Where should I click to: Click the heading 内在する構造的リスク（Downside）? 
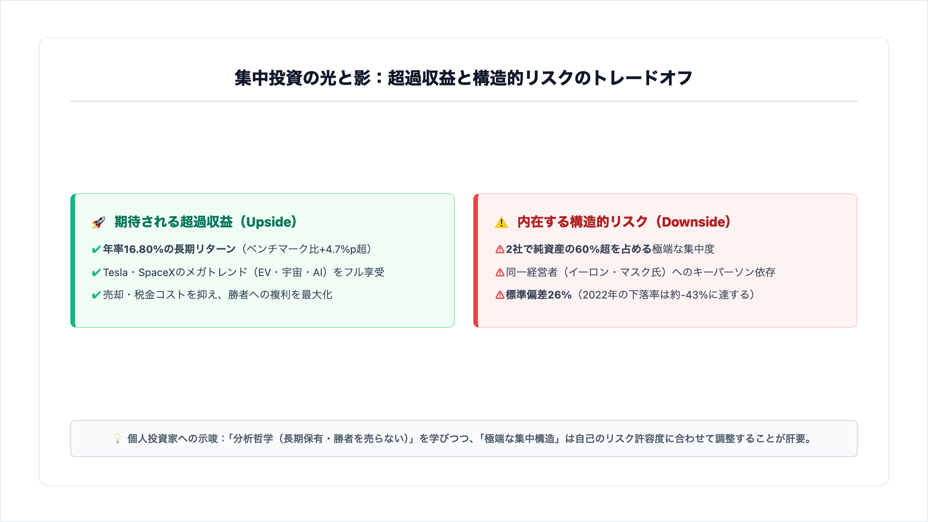[x=624, y=222]
